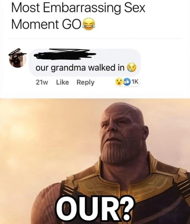Screen dimensions: 190x224
Task: Click Reply under the grandma comment
Action: [x=85, y=82]
